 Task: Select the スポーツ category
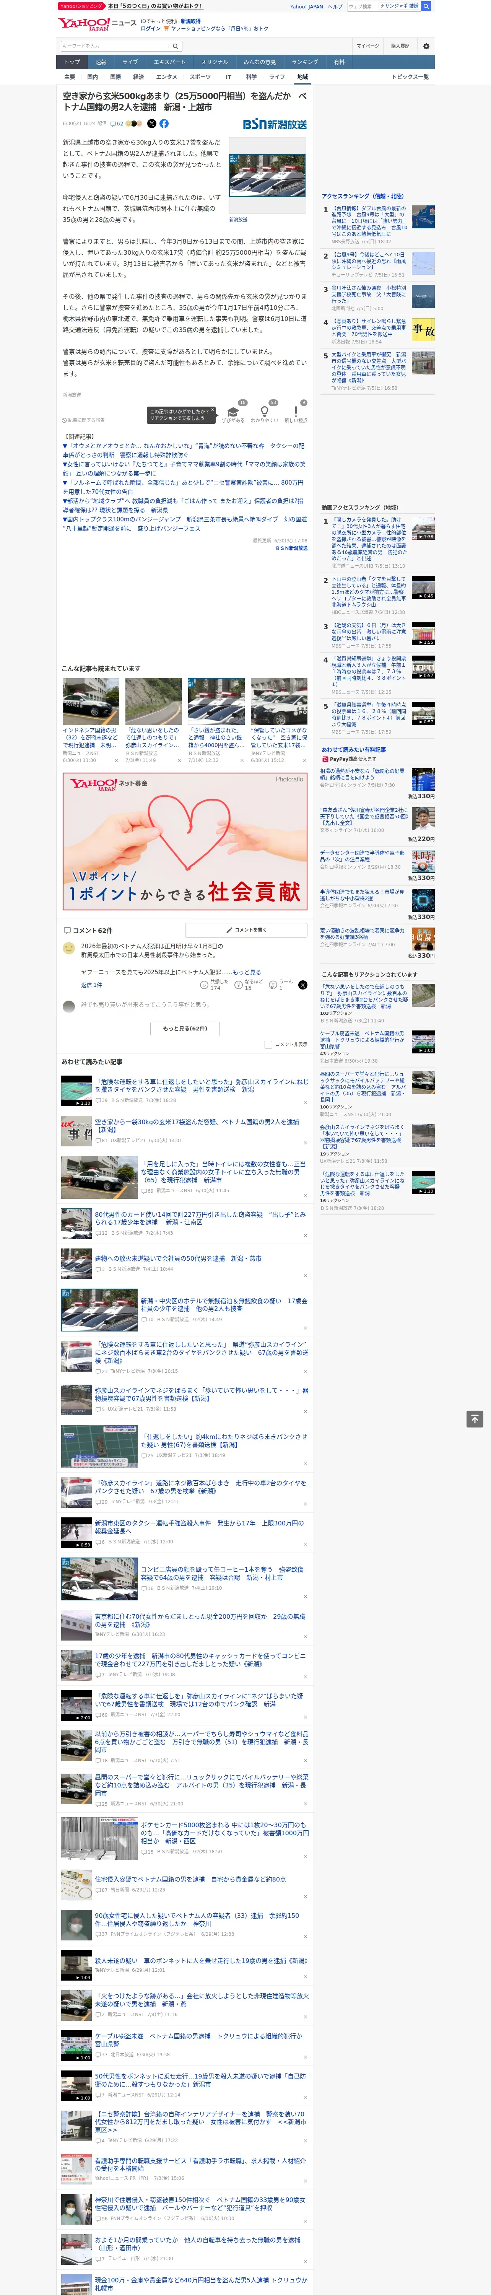[200, 76]
